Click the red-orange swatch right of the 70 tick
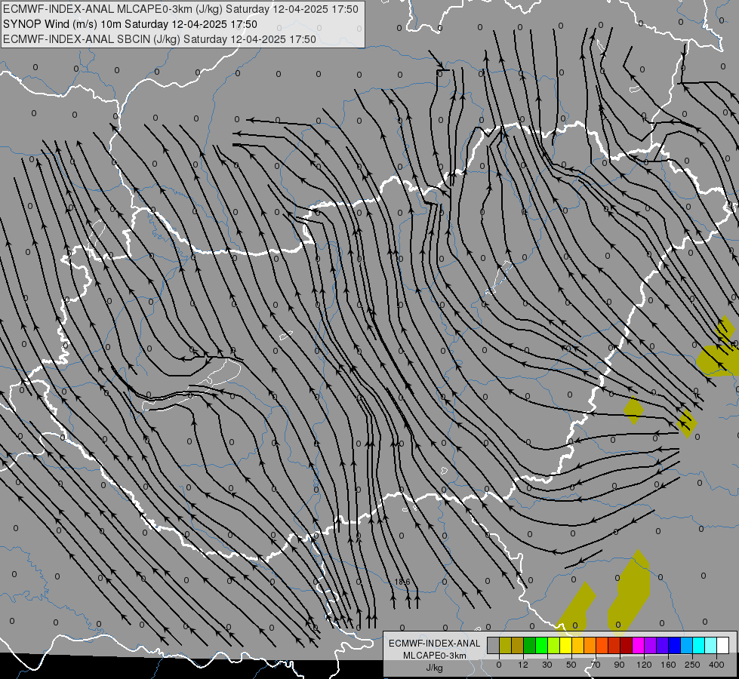Image resolution: width=739 pixels, height=679 pixels. tap(602, 646)
